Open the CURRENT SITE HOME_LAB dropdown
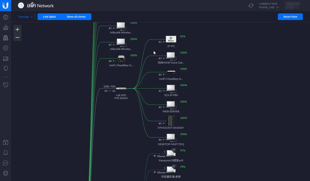This screenshot has width=310, height=181. tap(269, 6)
